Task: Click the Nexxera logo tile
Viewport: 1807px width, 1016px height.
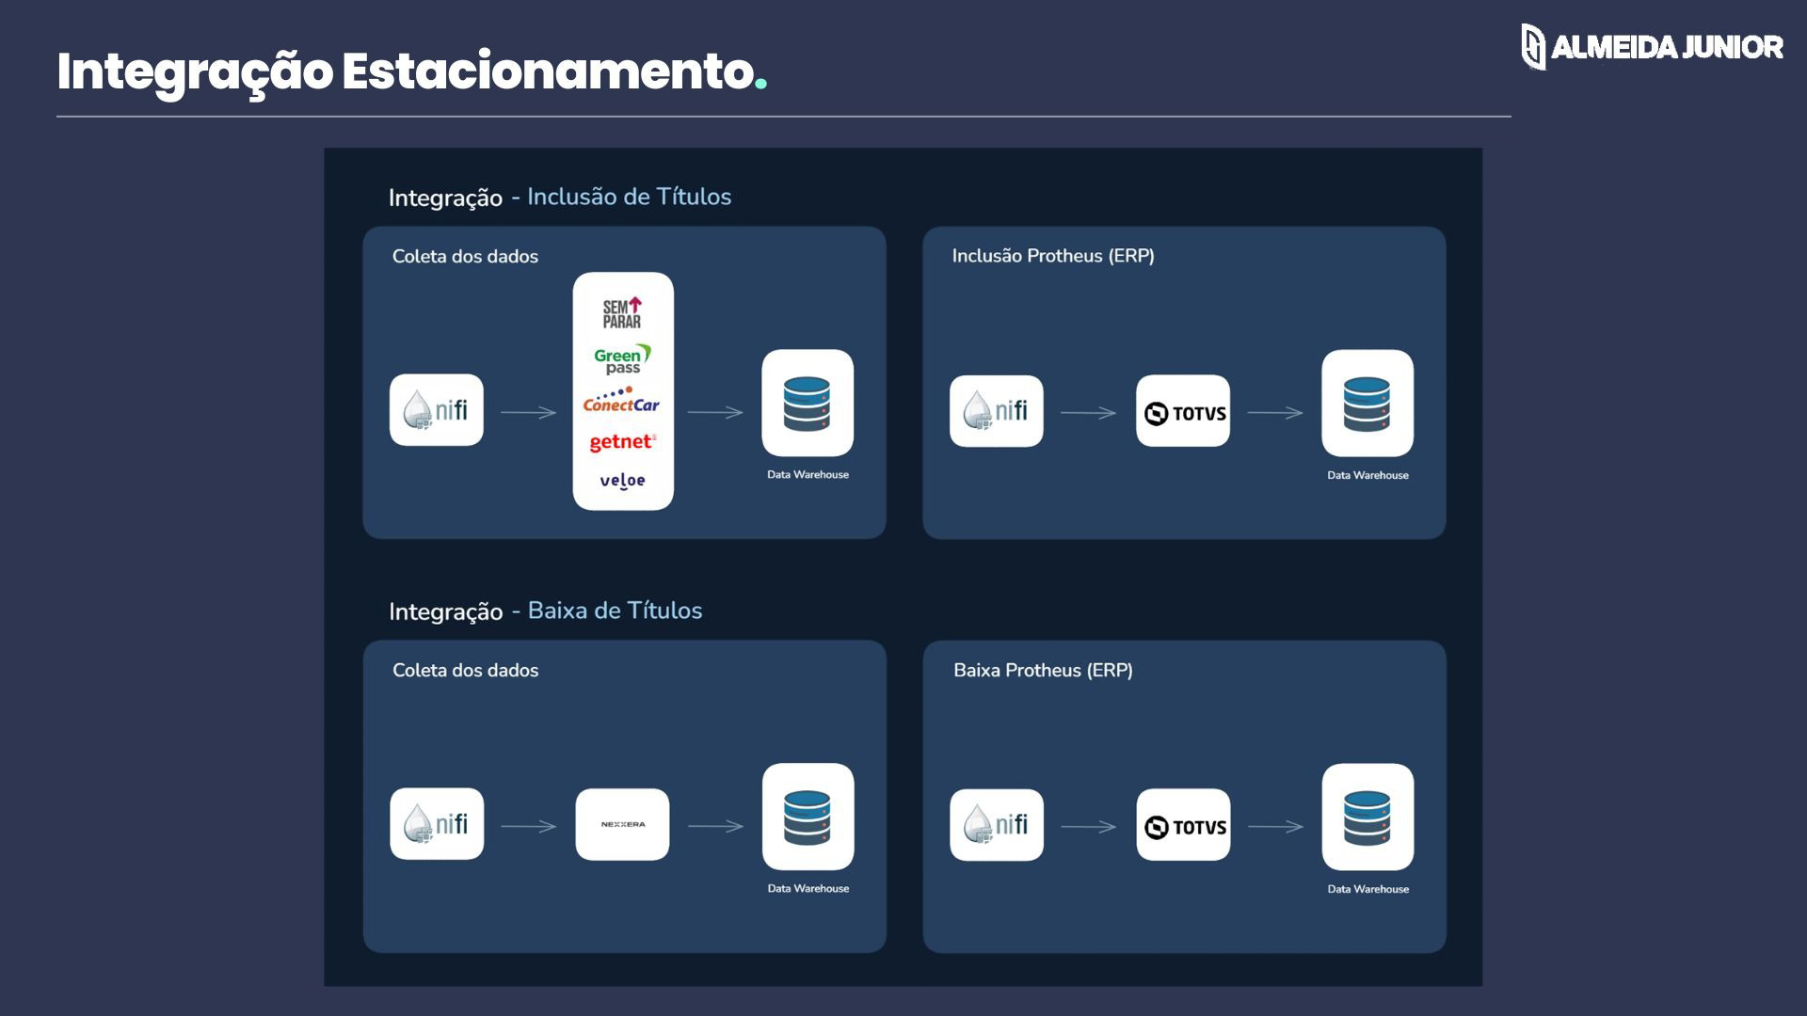Action: pos(622,824)
